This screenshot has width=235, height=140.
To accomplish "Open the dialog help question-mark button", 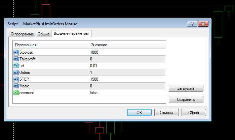I will click(x=192, y=24).
